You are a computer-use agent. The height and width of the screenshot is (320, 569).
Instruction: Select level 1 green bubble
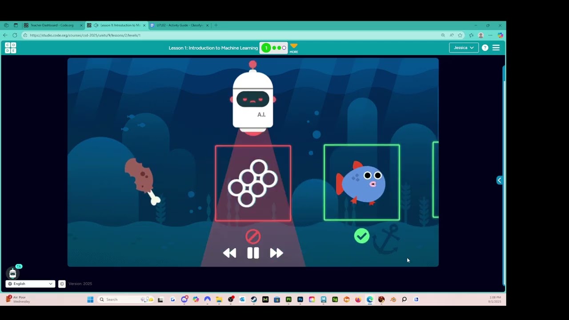tap(266, 48)
